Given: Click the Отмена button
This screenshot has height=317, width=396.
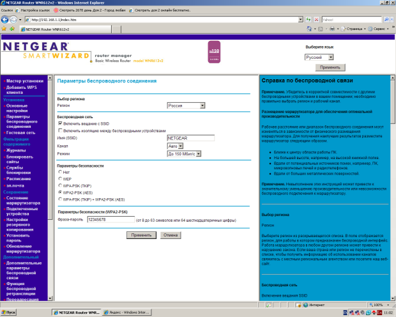Looking at the screenshot, I should [x=171, y=235].
